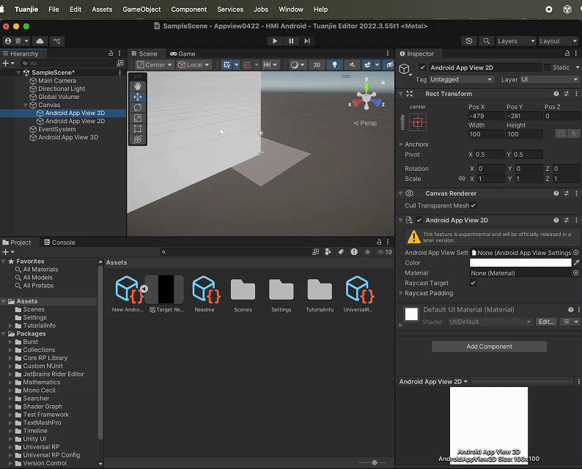Toggle 2D view mode
Screen dimensions: 582x469
317,65
